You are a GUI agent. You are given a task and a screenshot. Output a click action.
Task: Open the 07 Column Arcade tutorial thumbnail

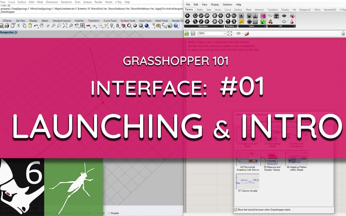pos(247,181)
